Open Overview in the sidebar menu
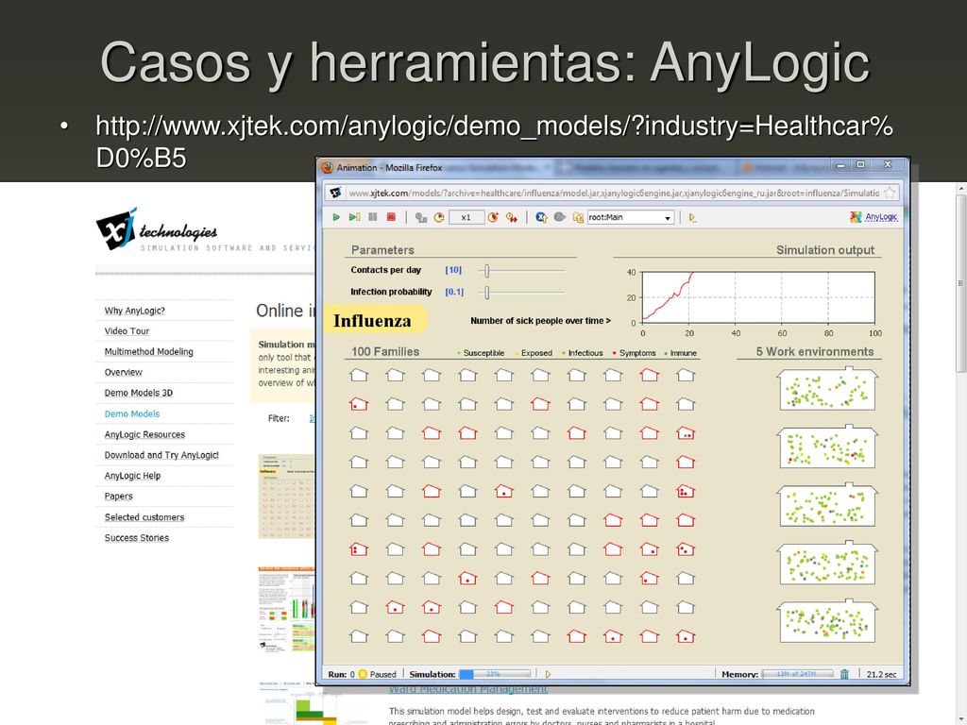 pyautogui.click(x=124, y=372)
